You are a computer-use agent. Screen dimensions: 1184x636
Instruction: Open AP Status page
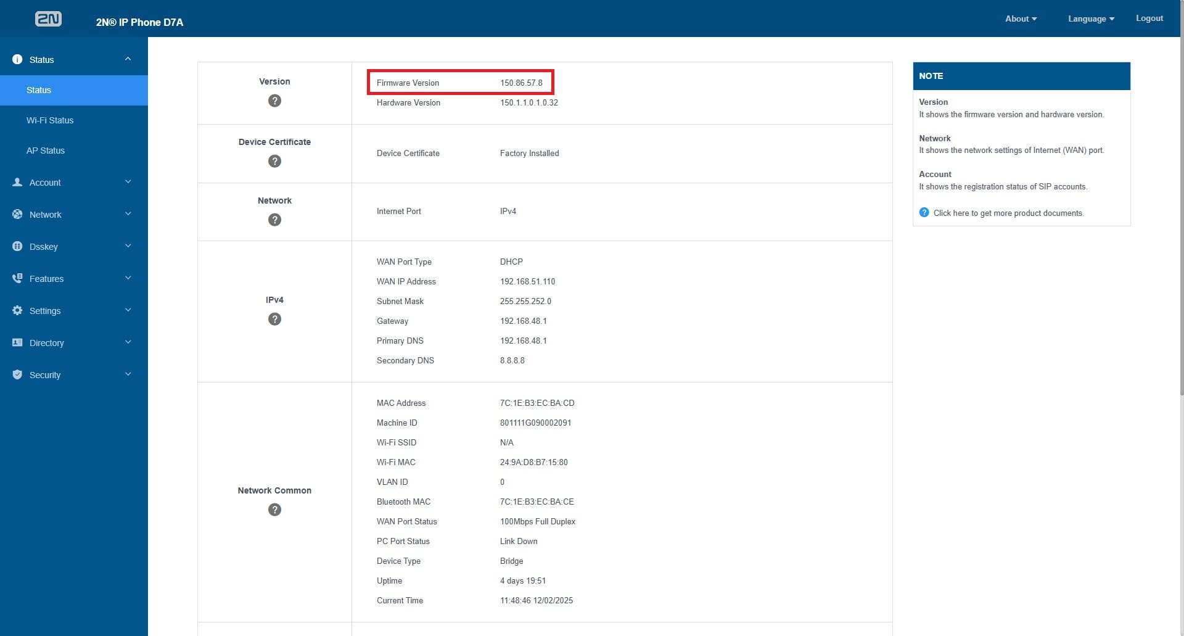click(x=46, y=151)
